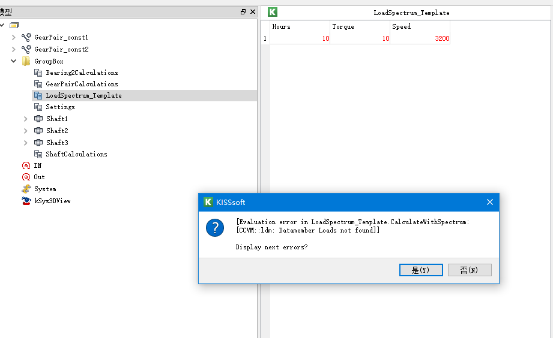553x338 pixels.
Task: Expand the Shaft3 node
Action: coord(25,143)
